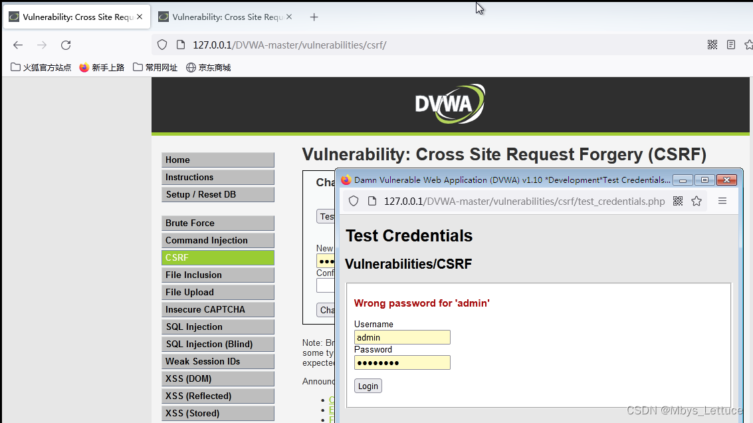Click the Firefox icon in popup title bar
This screenshot has height=423, width=753.
(346, 180)
